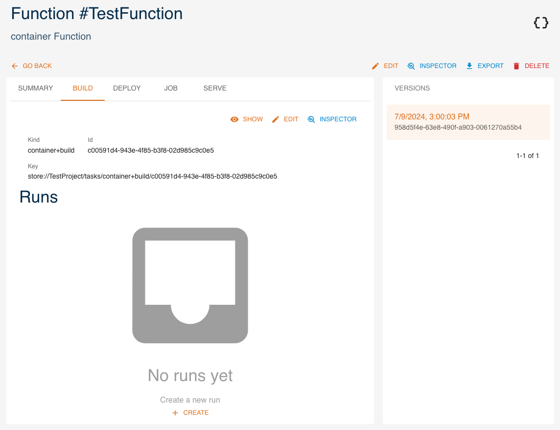Click the Build task Edit pencil icon
The width and height of the screenshot is (560, 430).
click(276, 119)
